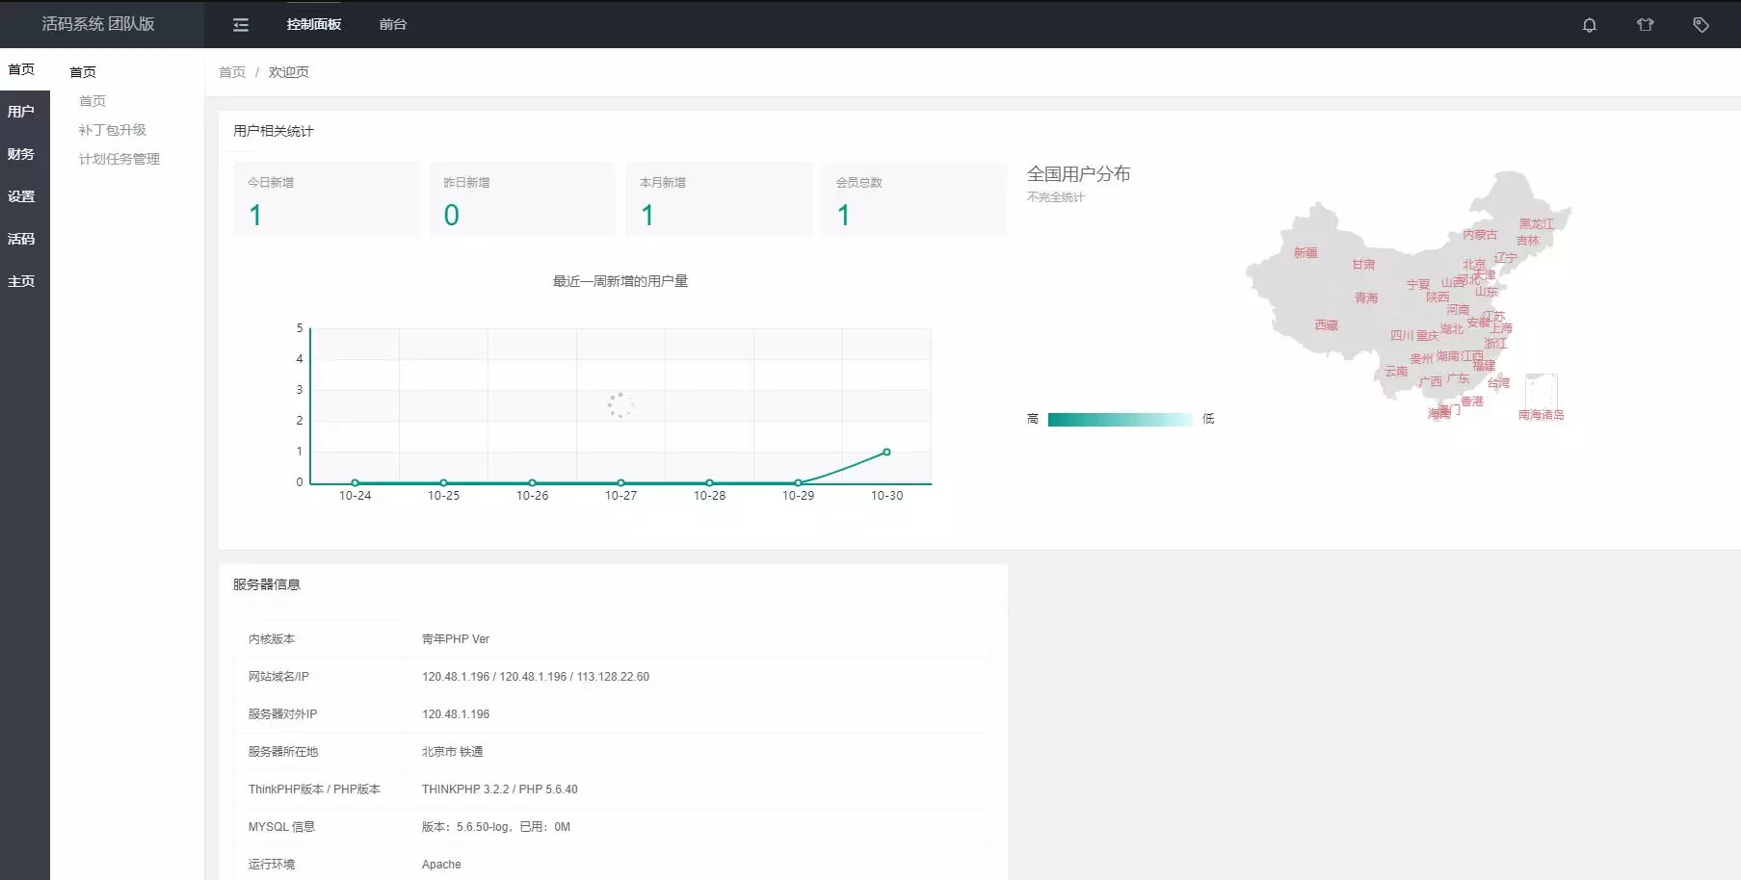
Task: Open 设置 sidebar section
Action: (x=21, y=196)
